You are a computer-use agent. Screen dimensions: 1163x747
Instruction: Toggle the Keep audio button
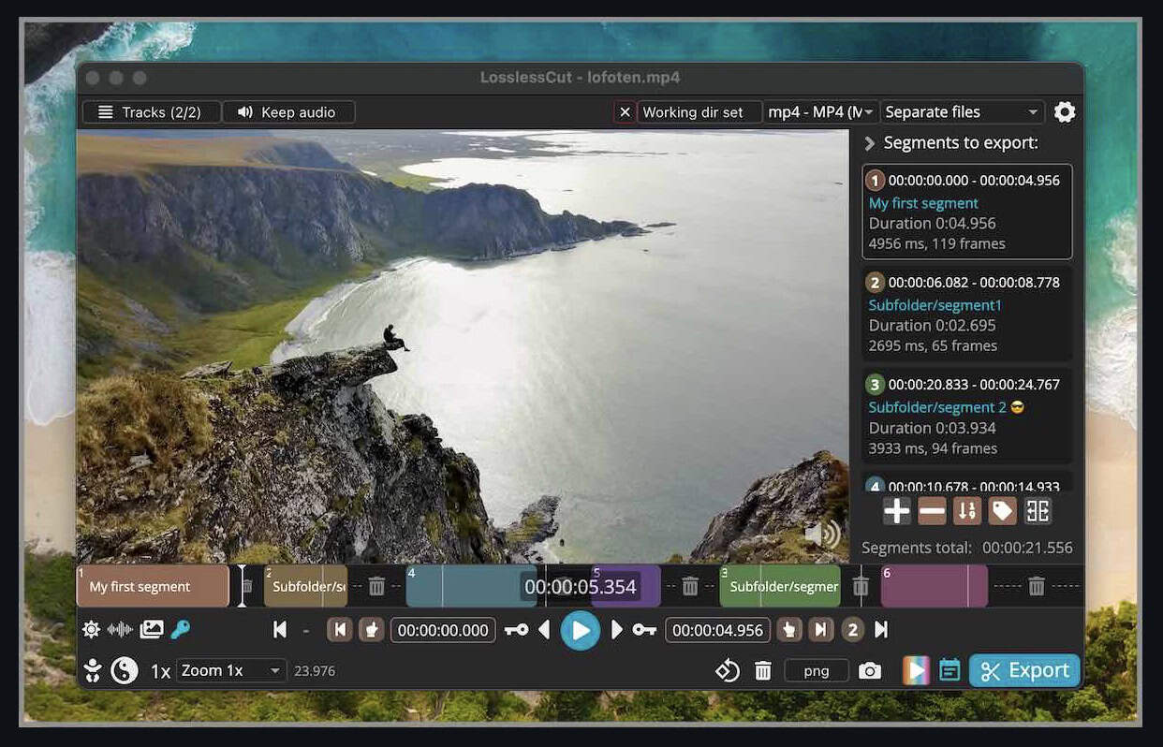[287, 112]
